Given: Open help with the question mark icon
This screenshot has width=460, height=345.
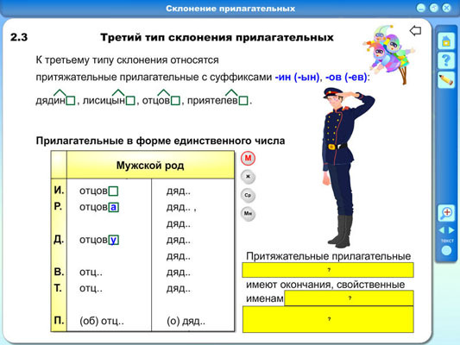Looking at the screenshot, I should pos(446,60).
